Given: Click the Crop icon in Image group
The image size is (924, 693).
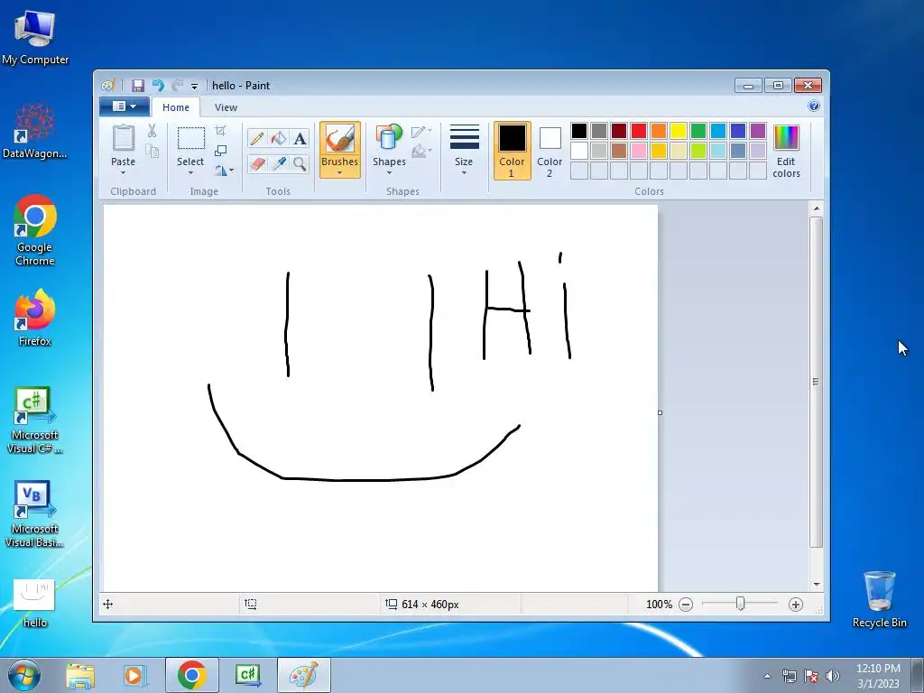Looking at the screenshot, I should click(x=220, y=131).
